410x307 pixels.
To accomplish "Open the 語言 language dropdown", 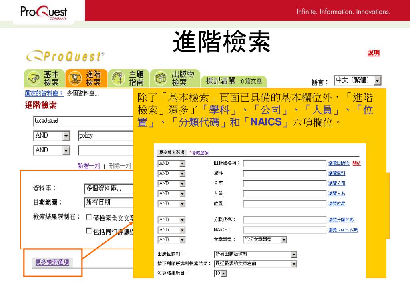I will 358,80.
